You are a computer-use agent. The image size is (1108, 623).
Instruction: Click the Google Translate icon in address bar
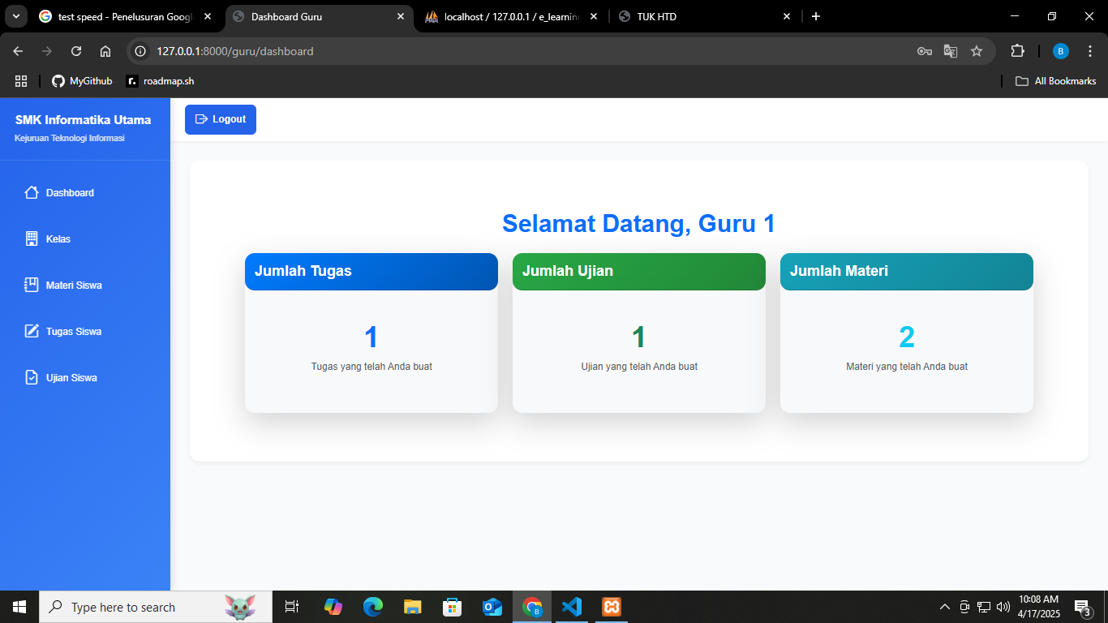951,51
